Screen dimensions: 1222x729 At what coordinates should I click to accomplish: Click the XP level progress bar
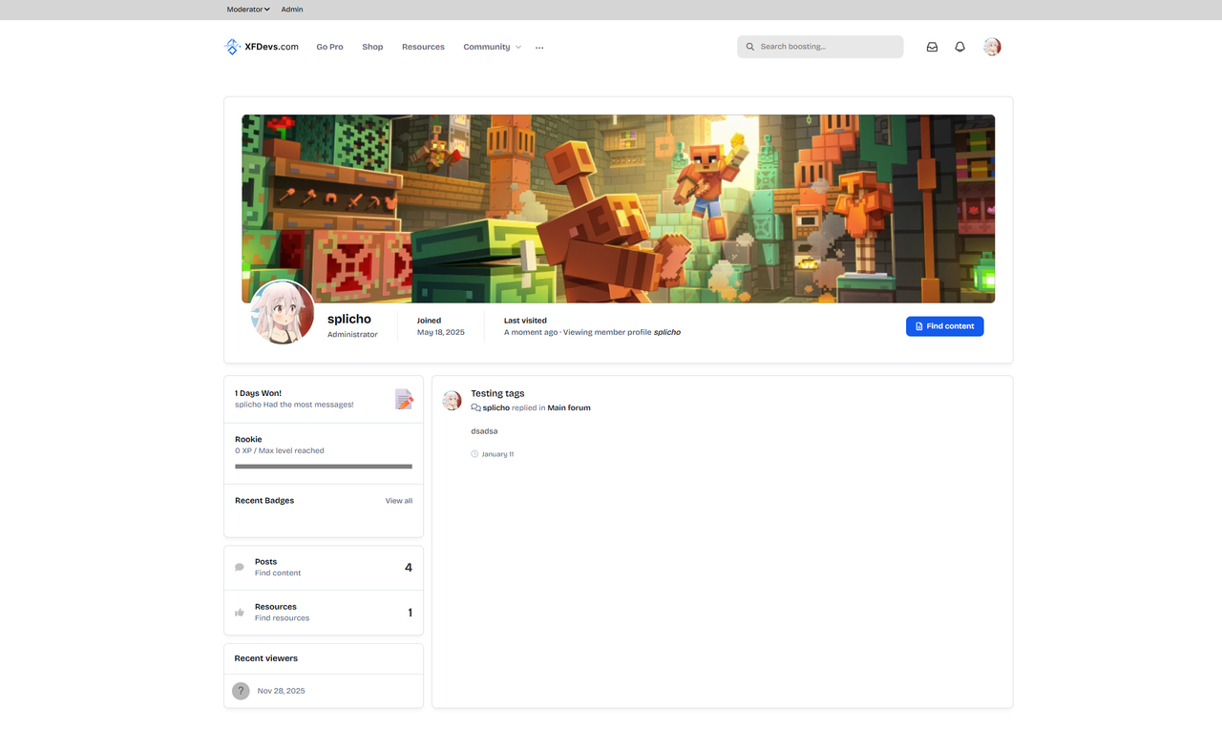tap(324, 467)
